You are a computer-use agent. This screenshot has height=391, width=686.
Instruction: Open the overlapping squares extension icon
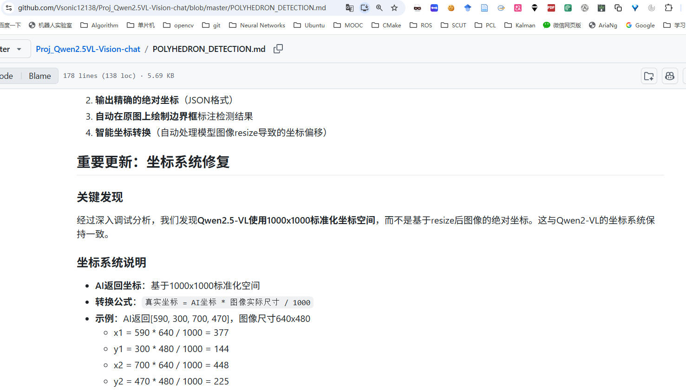618,8
